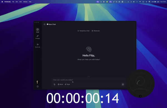The width and height of the screenshot is (167, 108).
Task: Open the File menu
Action: coord(13,2)
